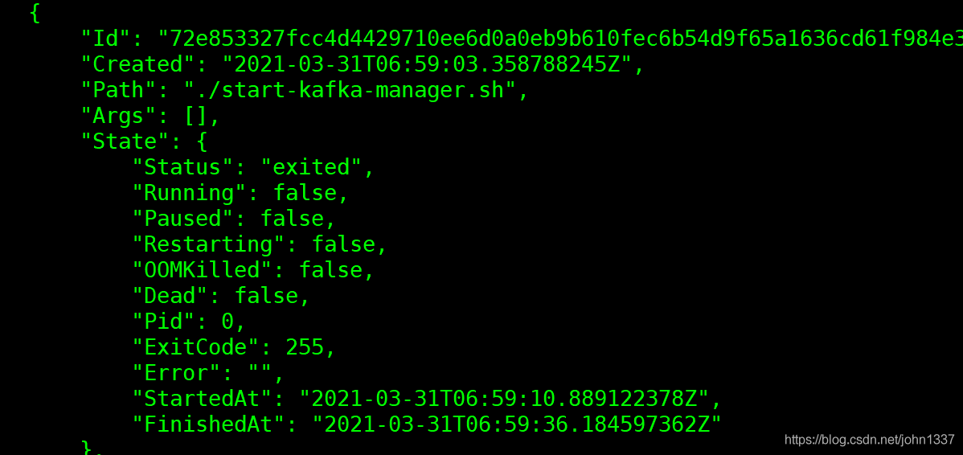Click the "Created" timestamp value
963x455 pixels.
click(427, 64)
